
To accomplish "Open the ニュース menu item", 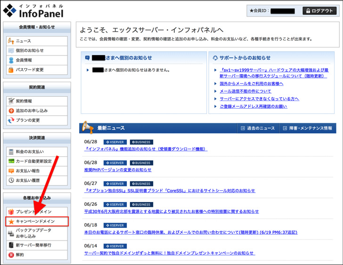I will pyautogui.click(x=37, y=41).
